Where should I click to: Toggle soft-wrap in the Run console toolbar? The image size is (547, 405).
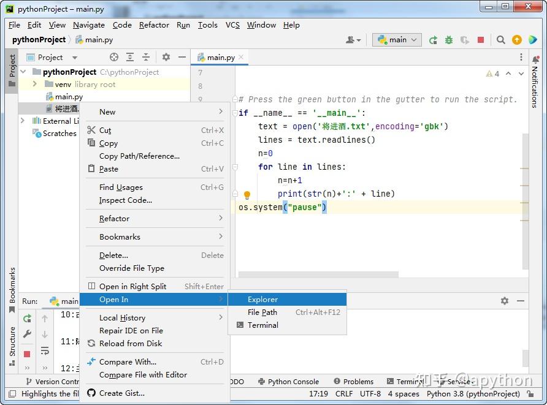point(45,350)
